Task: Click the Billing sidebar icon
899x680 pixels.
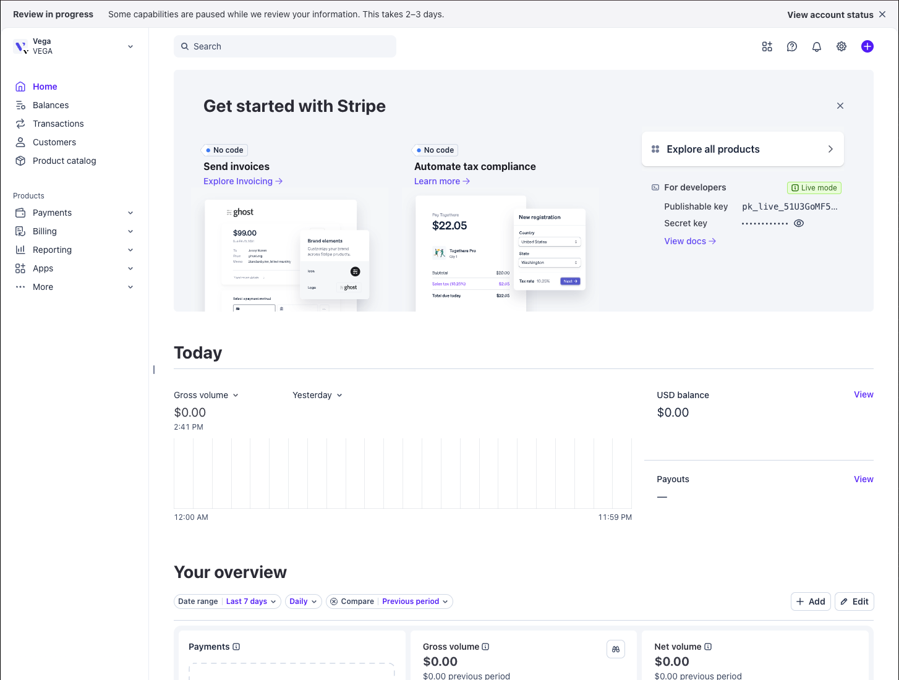Action: coord(20,231)
